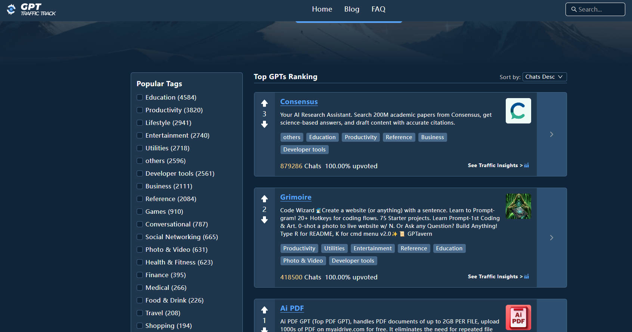This screenshot has width=632, height=332.
Task: Click the Utilities tag on Grimoire
Action: pyautogui.click(x=334, y=248)
